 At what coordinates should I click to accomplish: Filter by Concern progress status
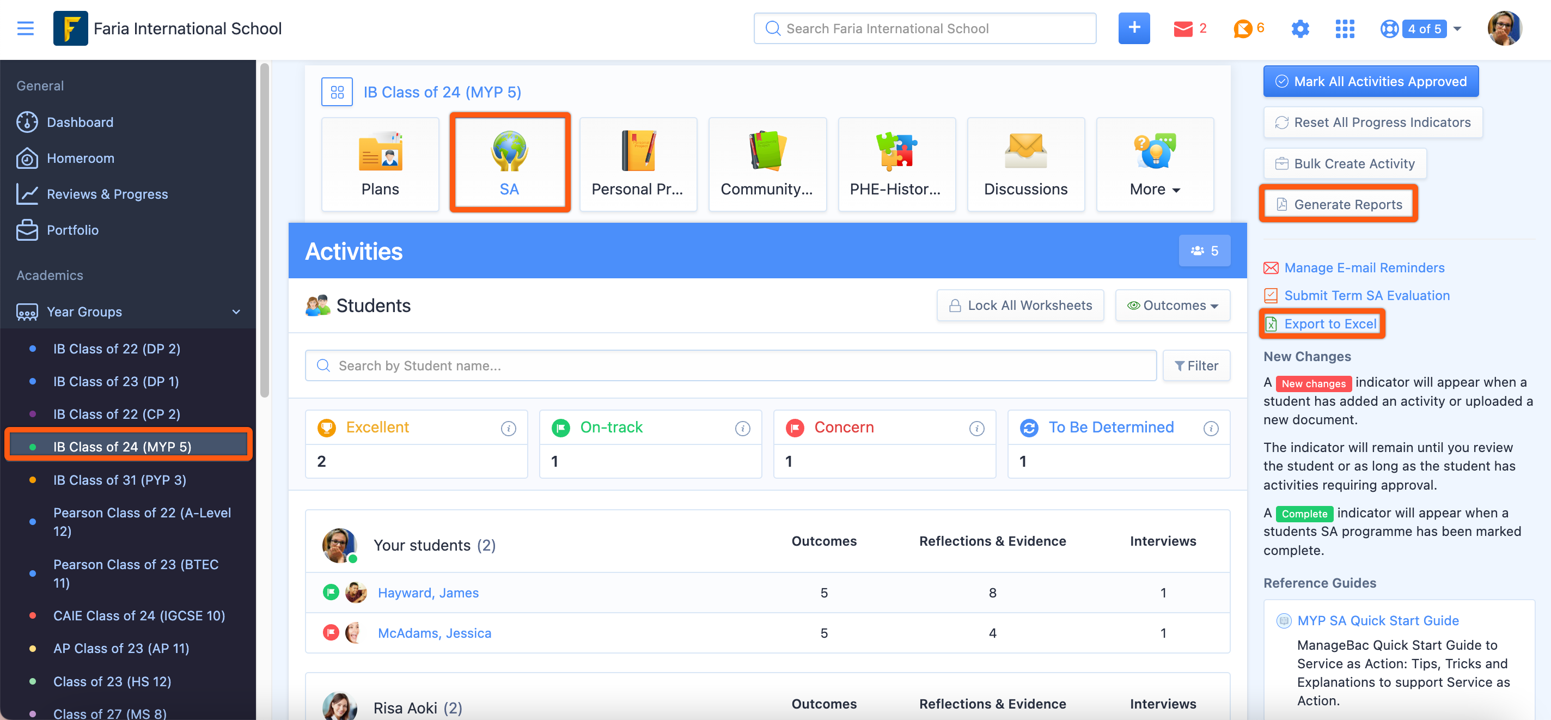[x=844, y=428]
